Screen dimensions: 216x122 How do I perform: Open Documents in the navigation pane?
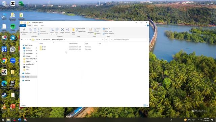(29, 54)
